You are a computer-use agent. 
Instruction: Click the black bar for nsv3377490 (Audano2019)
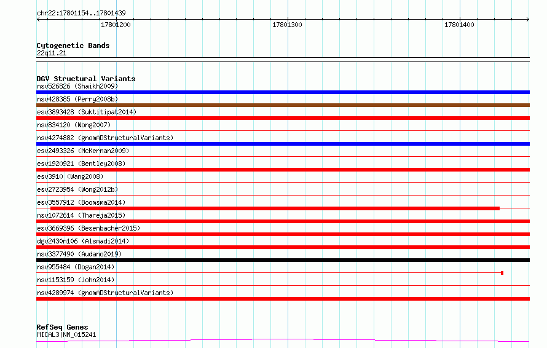(x=283, y=260)
